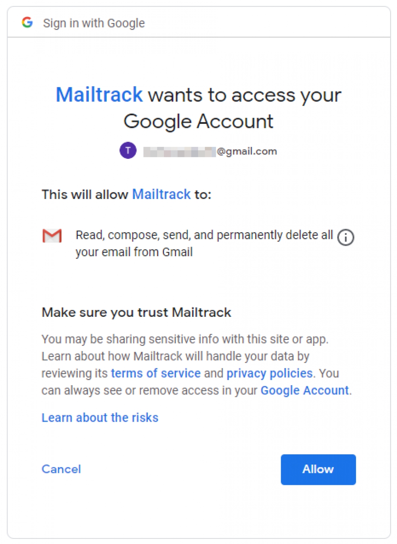397x544 pixels.
Task: Click Mailtrack in "This will allow" line
Action: (x=161, y=195)
